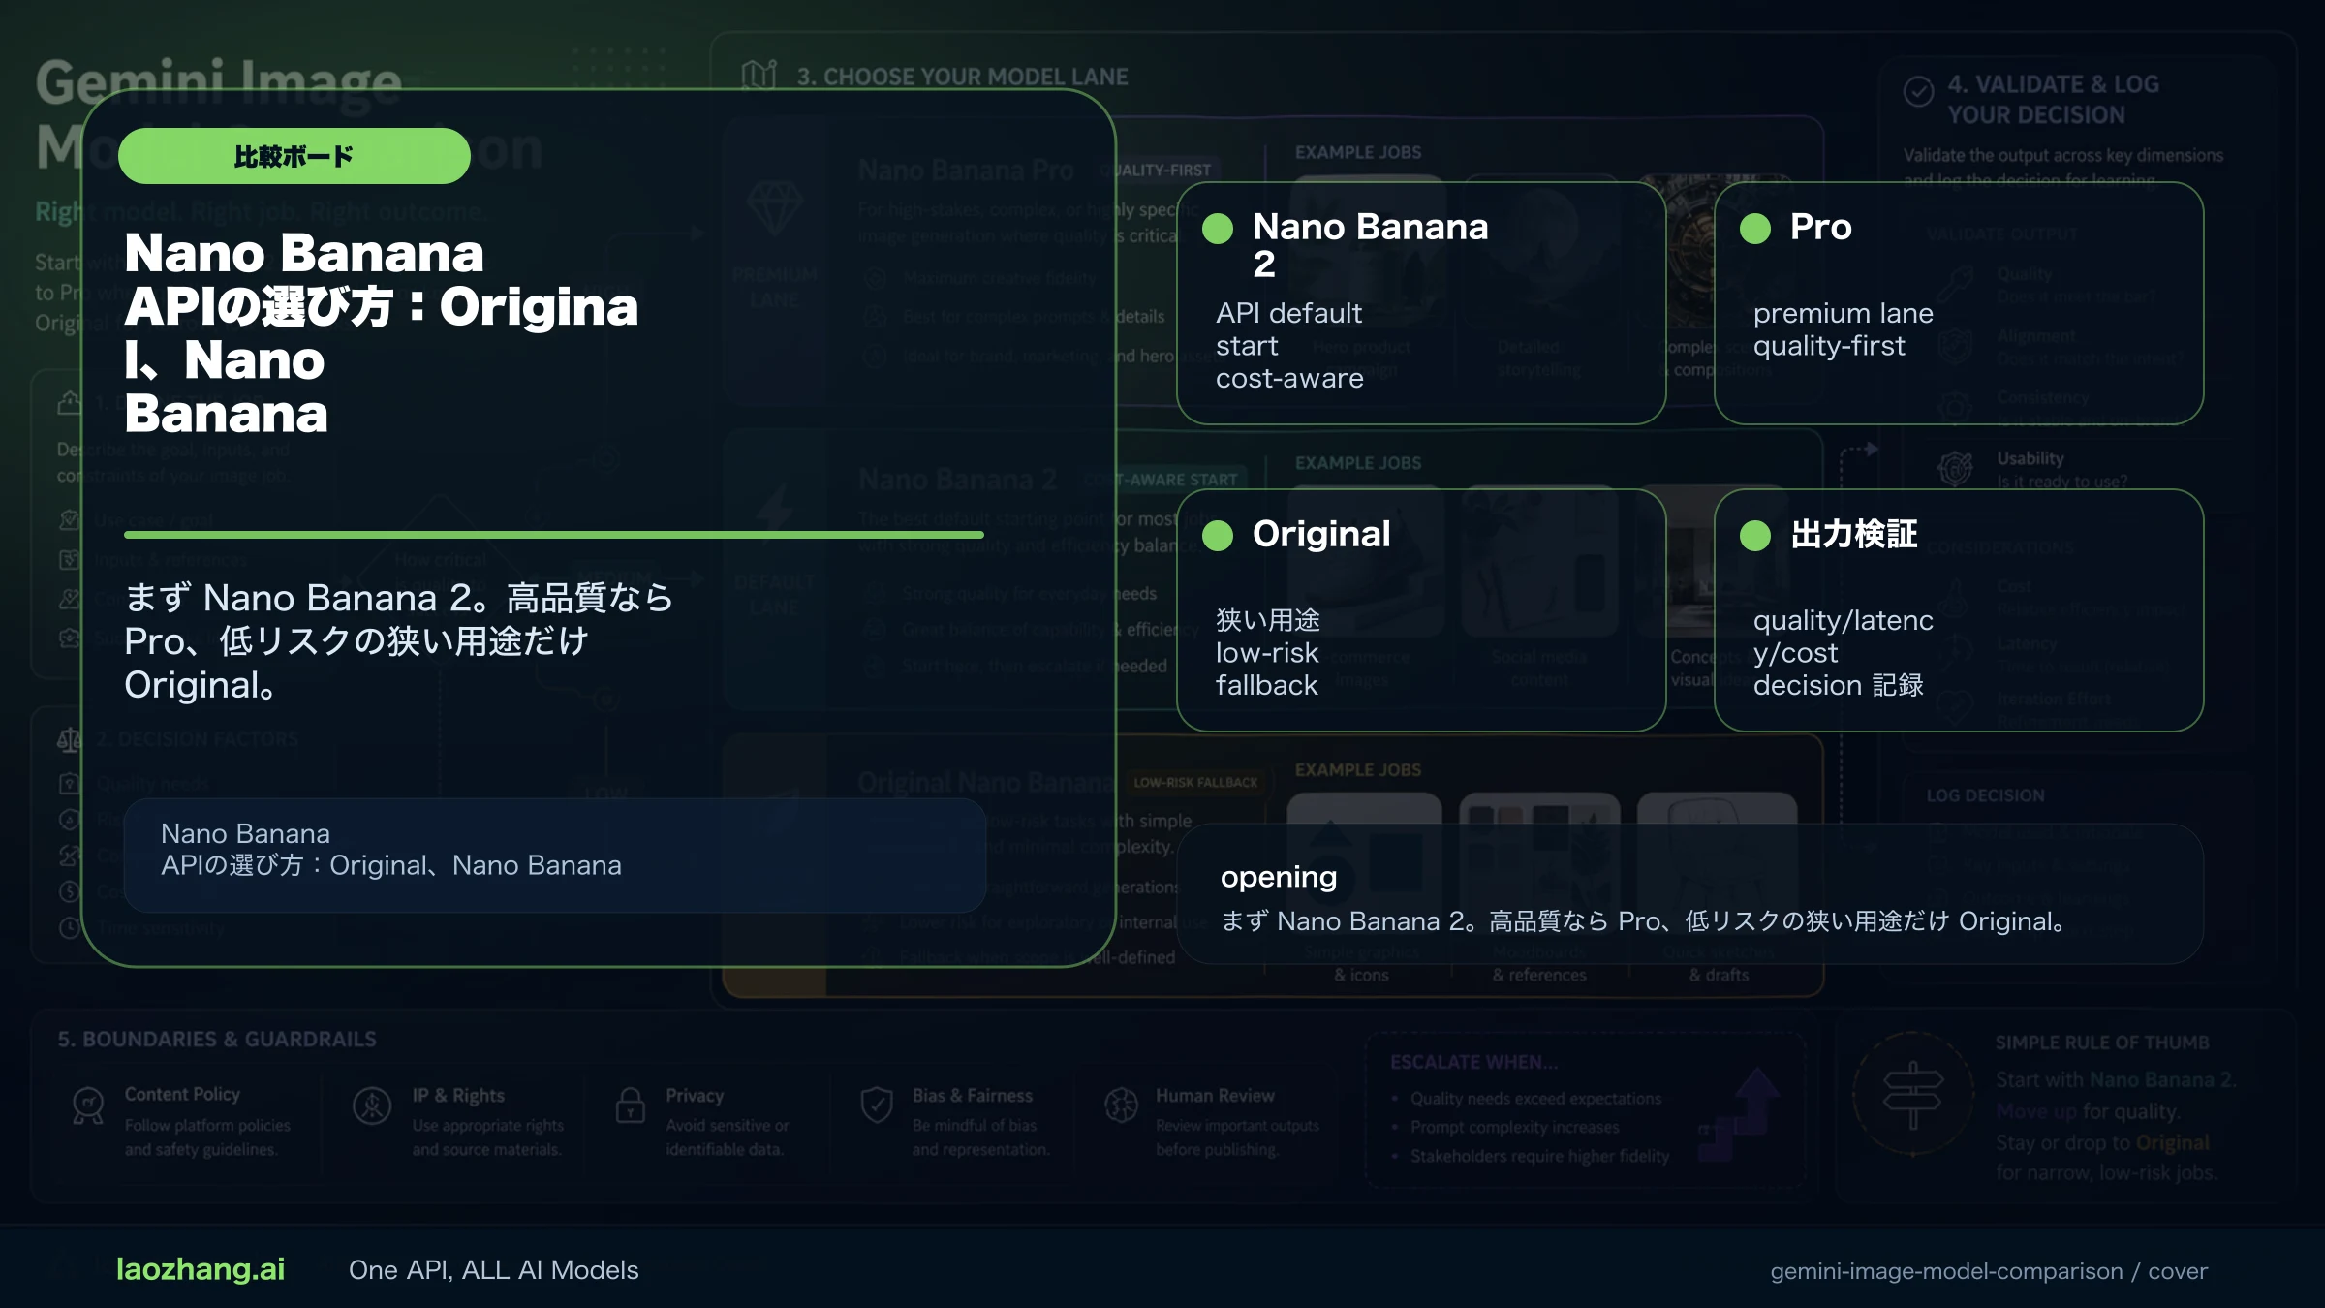Select the 出力検証 card
The image size is (2325, 1308).
coord(1959,610)
